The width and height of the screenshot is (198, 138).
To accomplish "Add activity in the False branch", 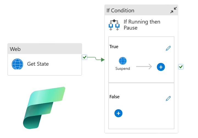I will tap(118, 113).
